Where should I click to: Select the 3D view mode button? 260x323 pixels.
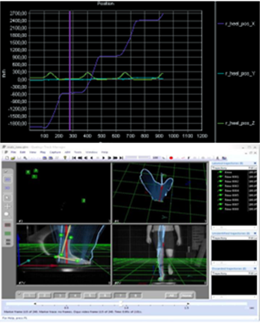7,188
